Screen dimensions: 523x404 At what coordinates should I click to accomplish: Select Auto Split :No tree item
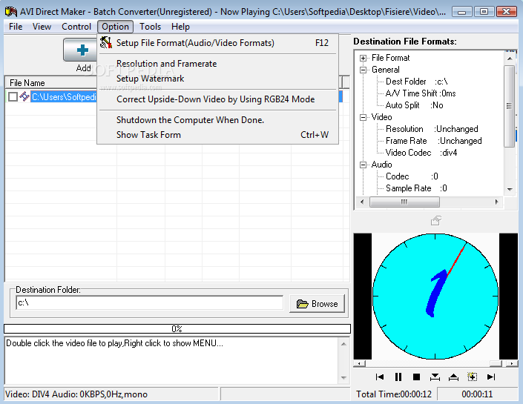(414, 105)
